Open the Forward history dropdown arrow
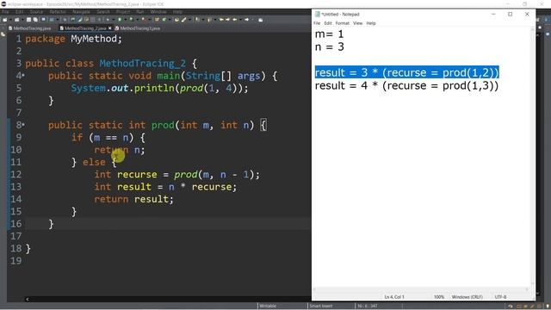Viewport: 551px width, 310px height. [x=252, y=20]
